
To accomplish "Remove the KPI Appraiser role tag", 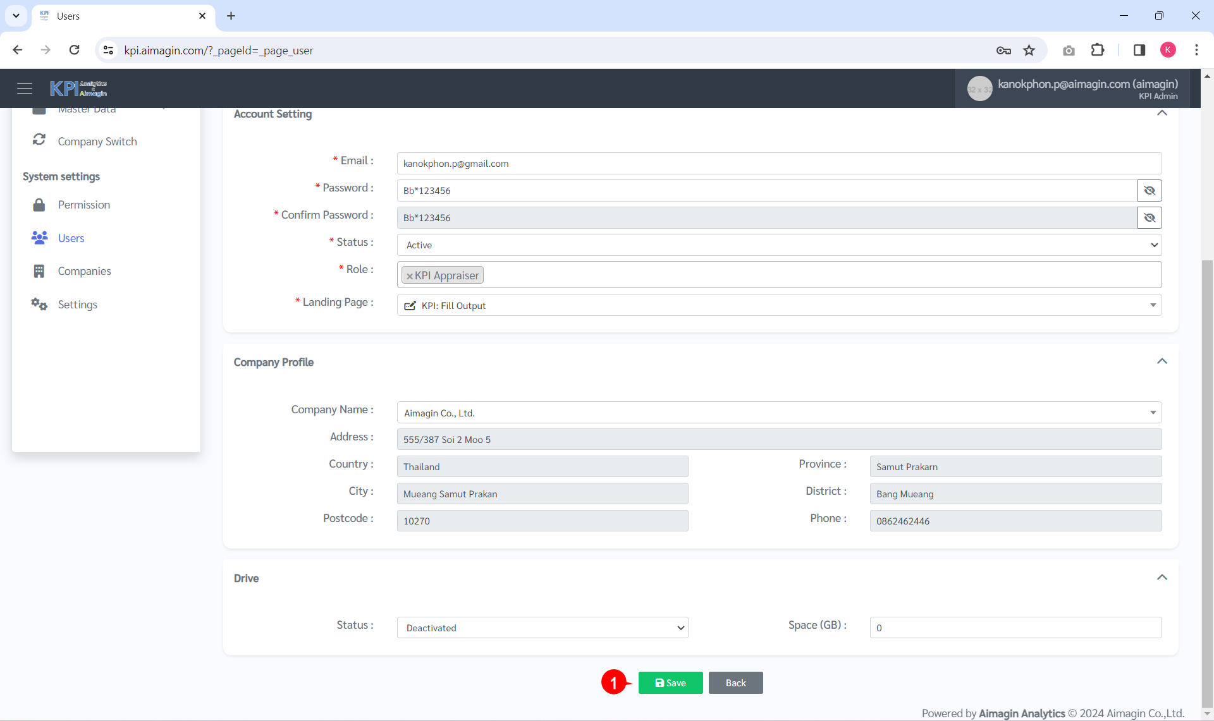I will [410, 276].
